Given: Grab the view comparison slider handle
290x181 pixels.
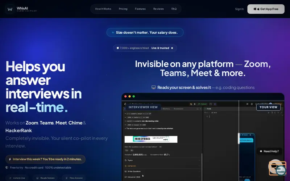Looking at the screenshot, I should pyautogui.click(x=239, y=138).
